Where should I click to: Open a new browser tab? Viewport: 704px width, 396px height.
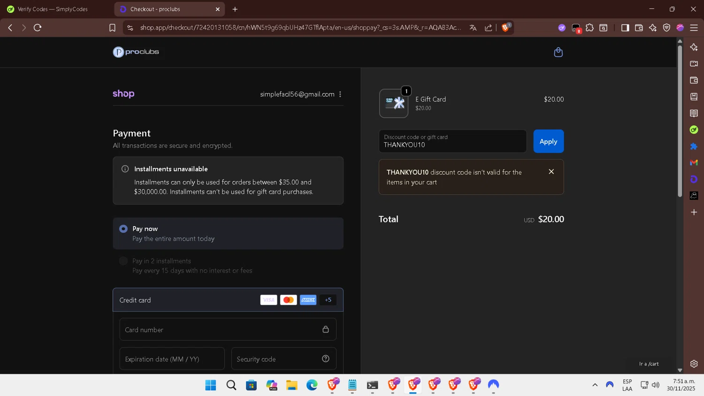click(x=235, y=9)
